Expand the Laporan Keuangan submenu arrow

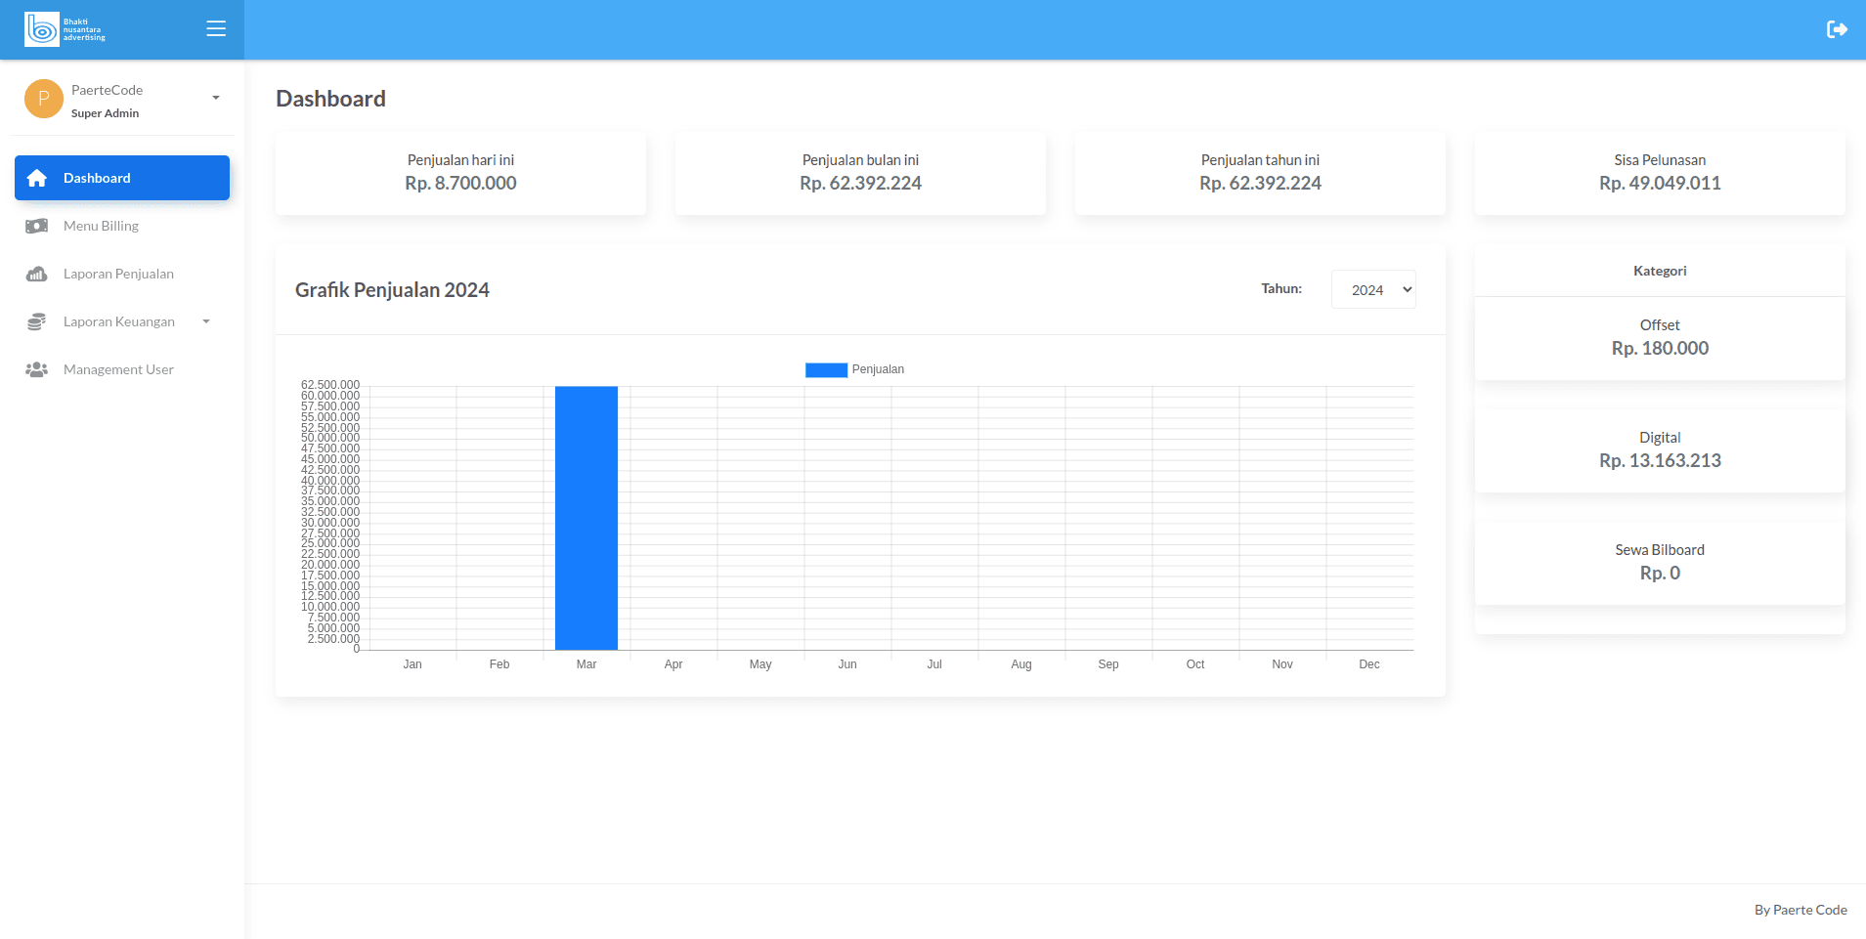point(206,321)
